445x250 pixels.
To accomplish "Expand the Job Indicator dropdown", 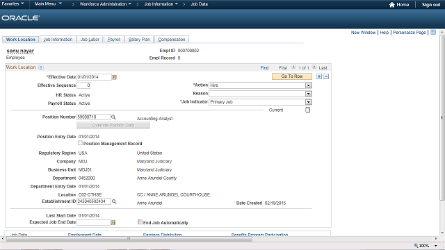I will click(x=309, y=102).
